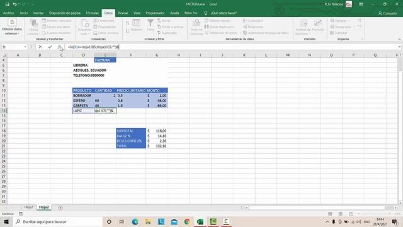The image size is (403, 227).
Task: Click the sort A to Z icon
Action: [x=127, y=23]
